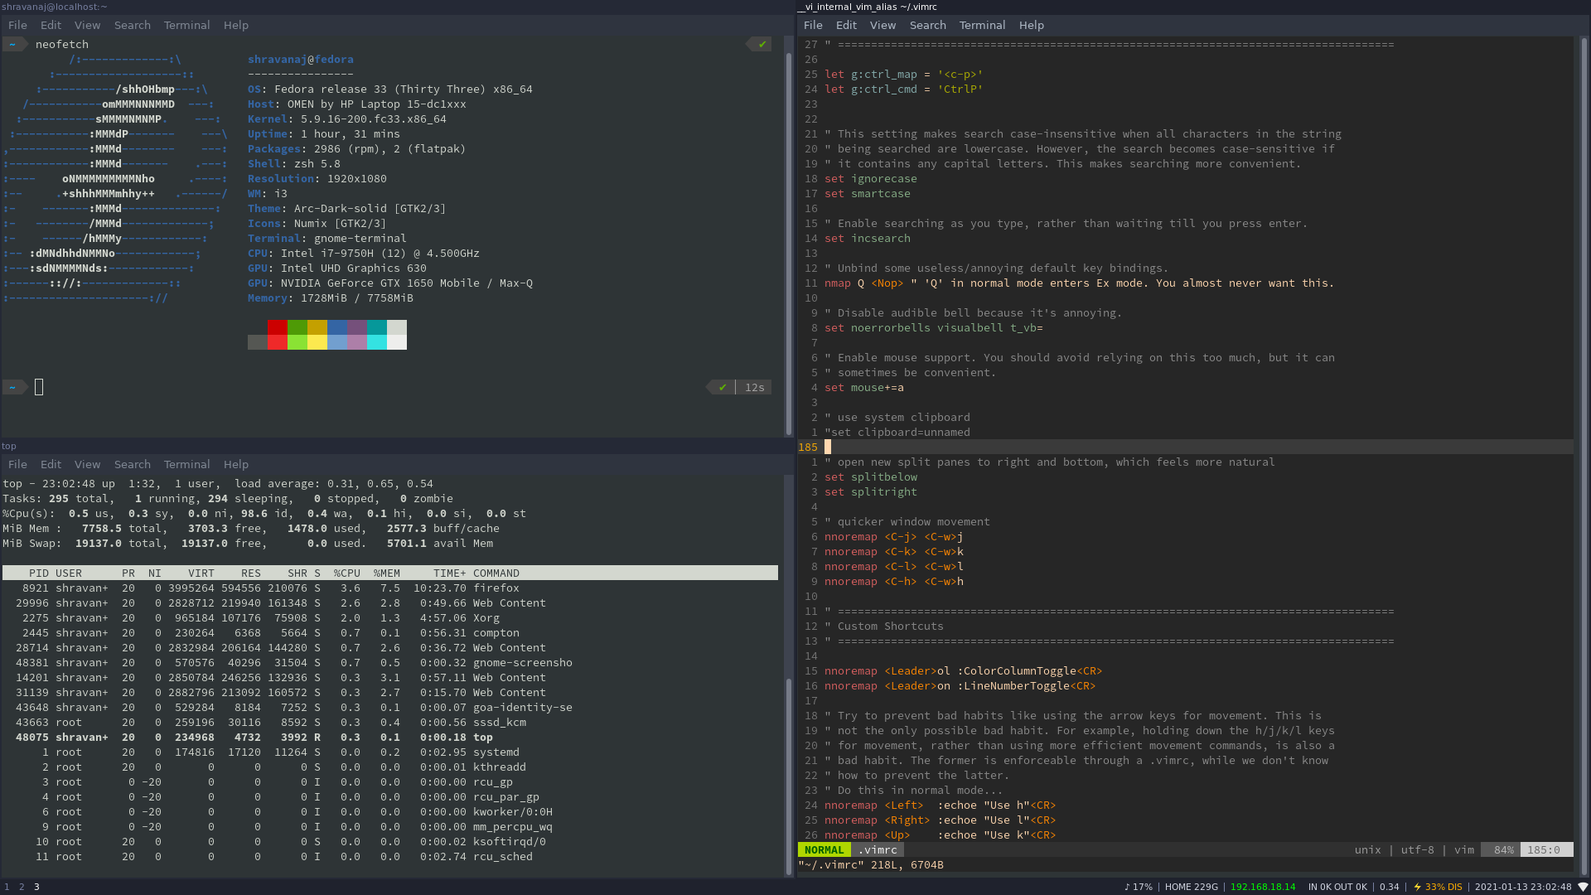Click the ':LineNumberToggle' mapping line in vim
1591x895 pixels.
click(x=960, y=686)
